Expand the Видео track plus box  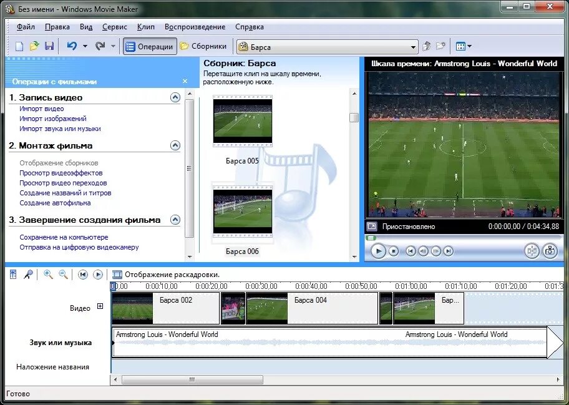point(100,306)
